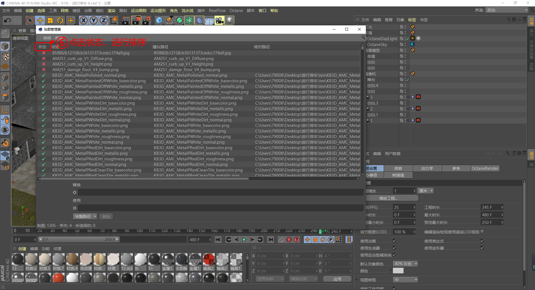
Task: Toggle the 使用变形器 checkbox
Action: [482, 248]
